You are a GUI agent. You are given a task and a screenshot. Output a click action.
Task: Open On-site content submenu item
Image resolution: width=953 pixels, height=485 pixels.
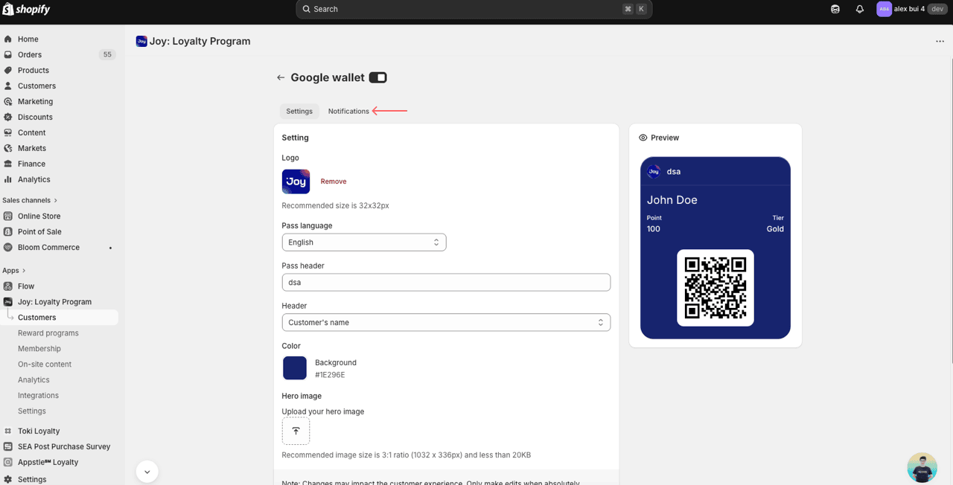click(x=45, y=364)
